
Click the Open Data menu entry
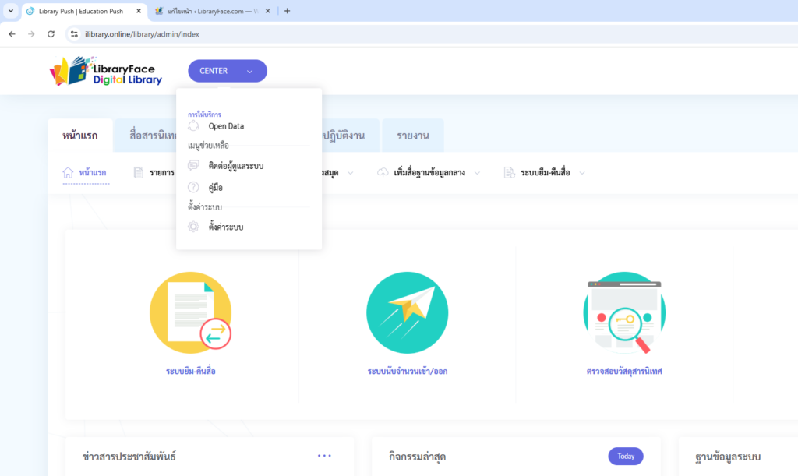226,126
